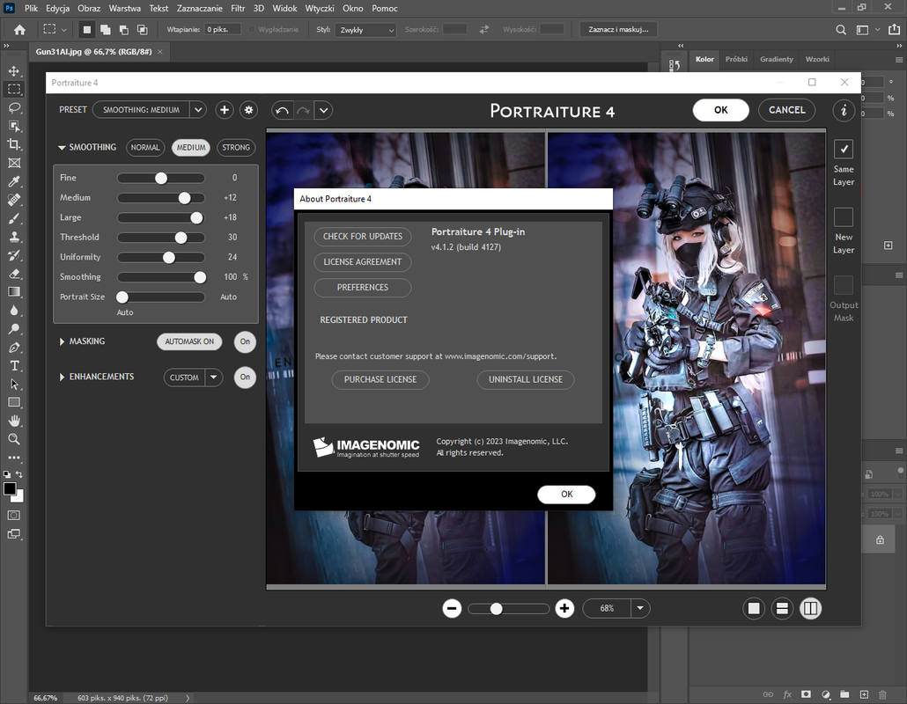
Task: Click Portraiture redo arrow
Action: pyautogui.click(x=303, y=110)
